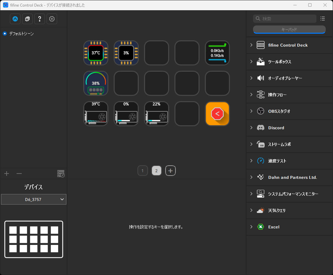Switch to page 1 of the keypad
Screen dimensions: 333x275
(143, 171)
